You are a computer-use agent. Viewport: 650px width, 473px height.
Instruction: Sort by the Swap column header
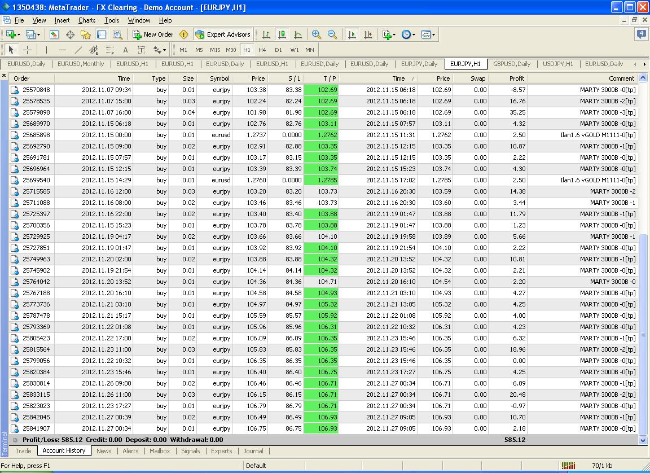click(471, 78)
